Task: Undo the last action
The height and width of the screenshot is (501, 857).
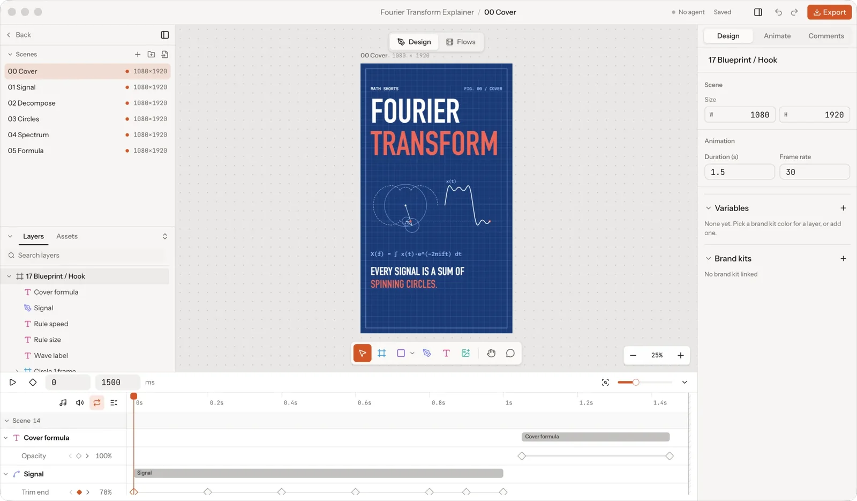Action: 778,12
